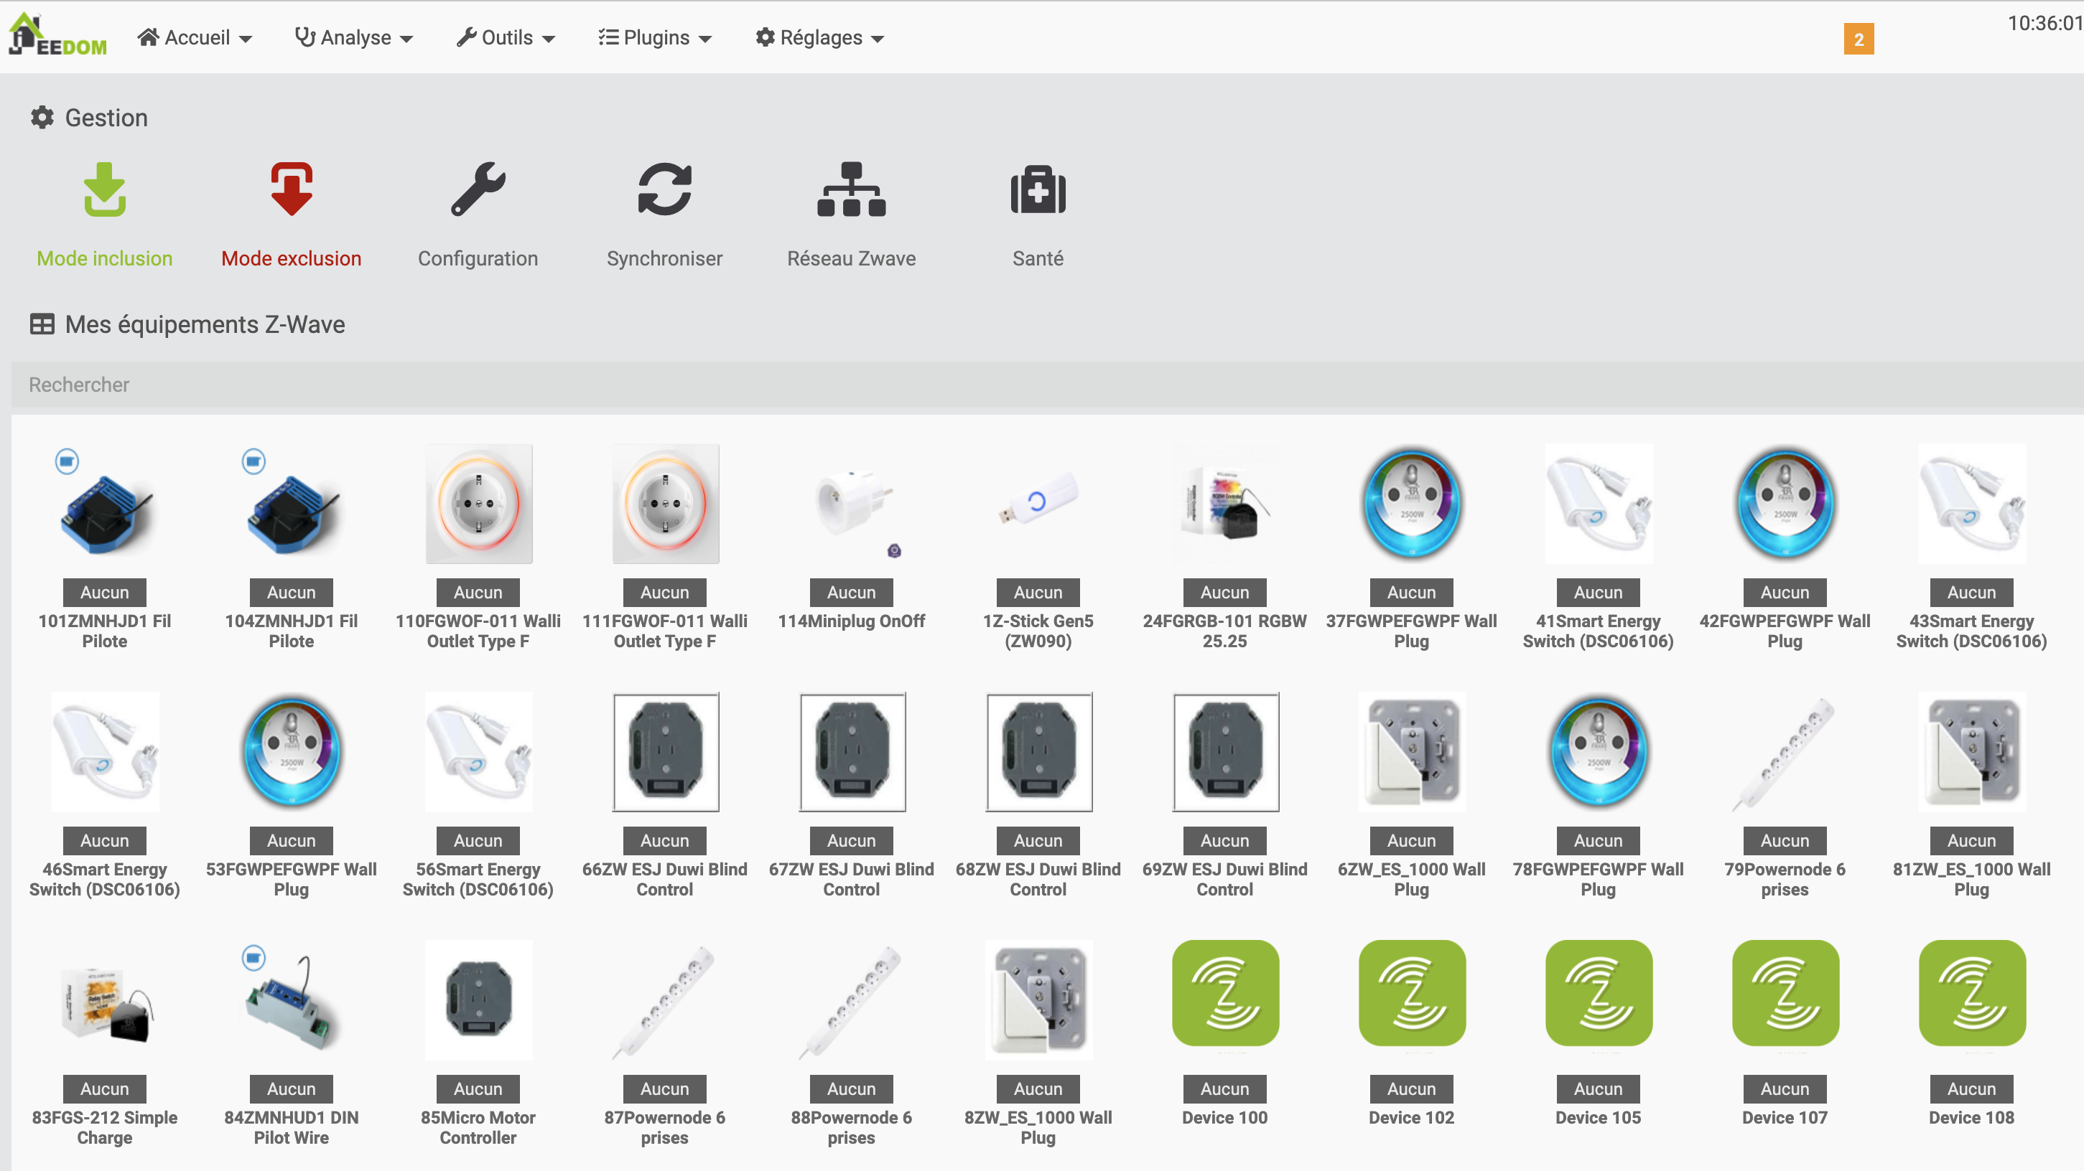The height and width of the screenshot is (1171, 2084).
Task: Open the Accueil menu
Action: [x=195, y=37]
